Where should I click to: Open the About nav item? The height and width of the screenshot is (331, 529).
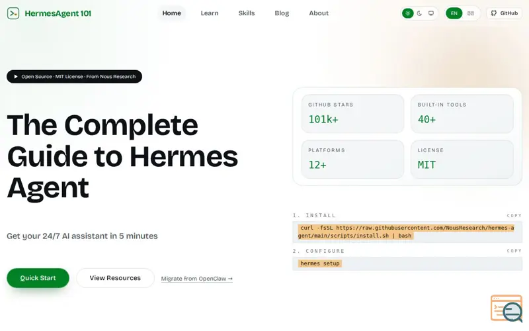[319, 13]
